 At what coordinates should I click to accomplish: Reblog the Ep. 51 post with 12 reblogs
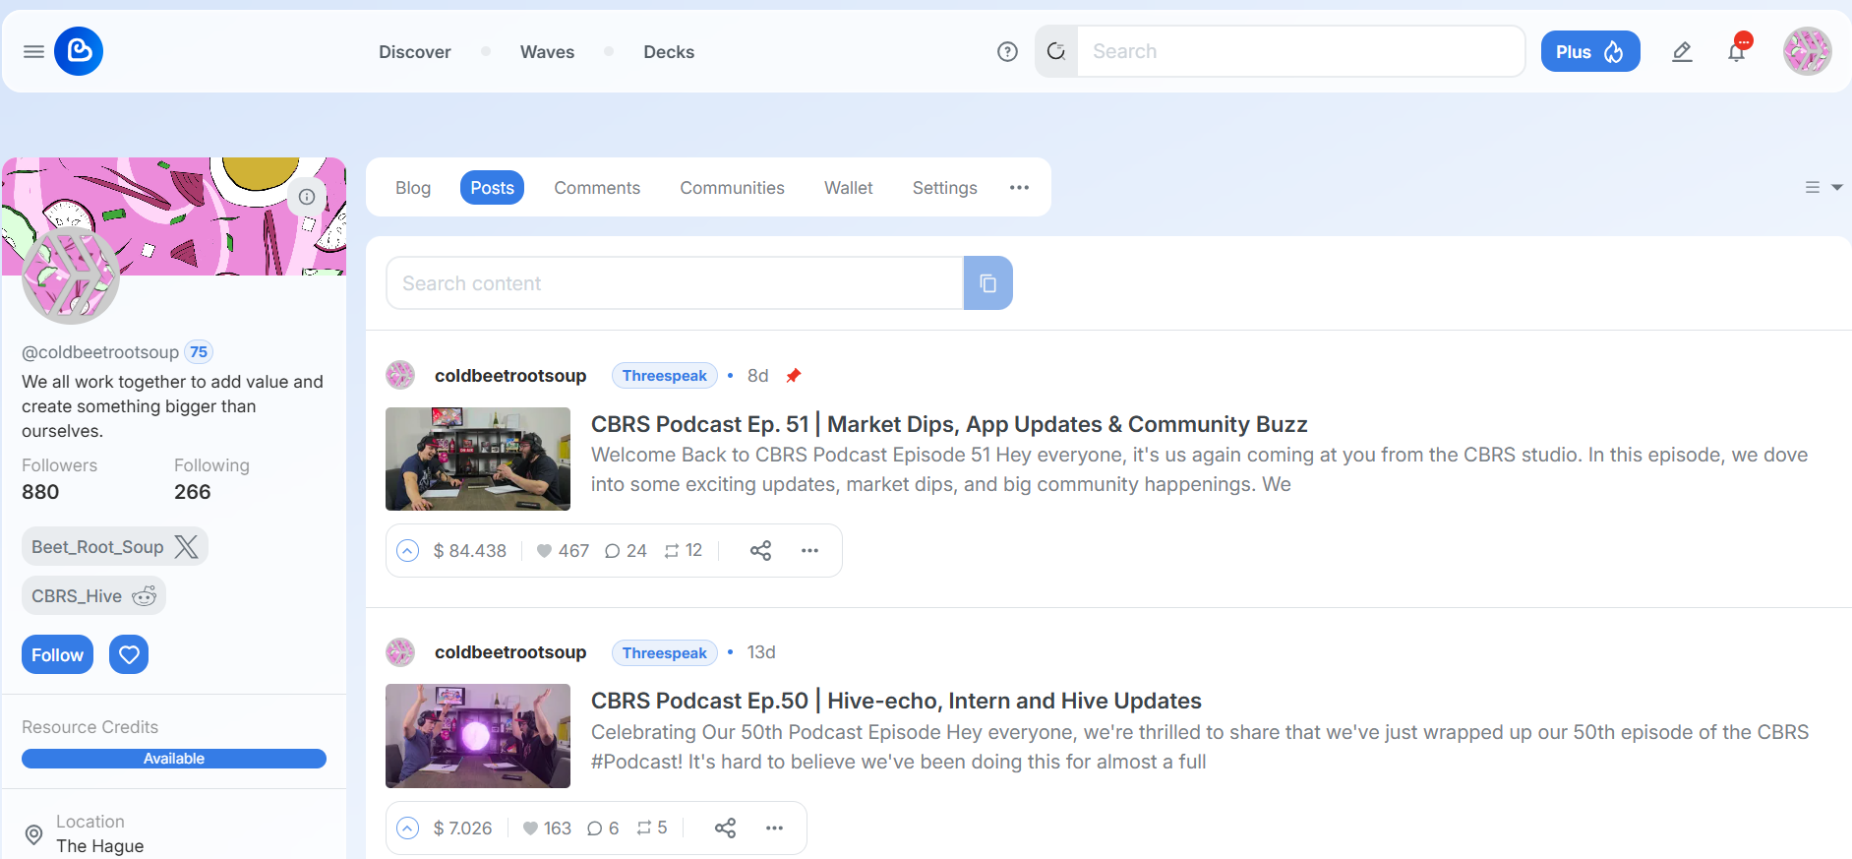pyautogui.click(x=683, y=551)
